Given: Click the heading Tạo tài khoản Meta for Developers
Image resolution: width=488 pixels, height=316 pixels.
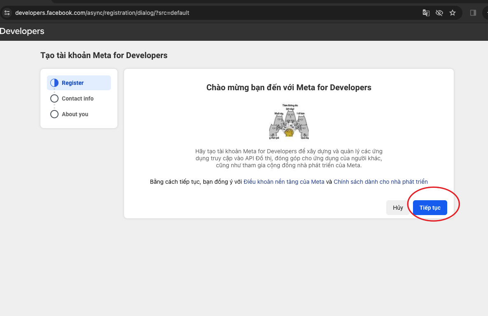Looking at the screenshot, I should (x=104, y=55).
